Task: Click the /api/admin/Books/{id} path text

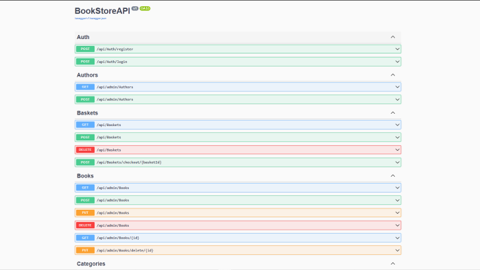Action: tap(118, 238)
